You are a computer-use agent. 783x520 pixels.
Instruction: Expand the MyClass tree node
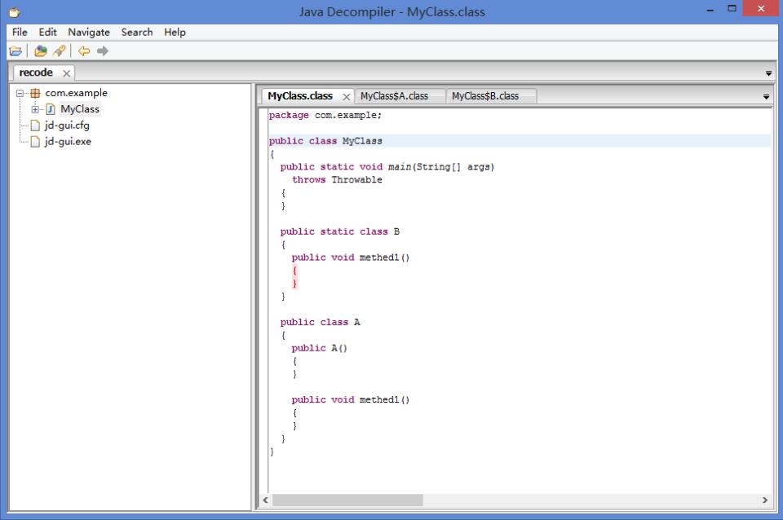point(35,109)
